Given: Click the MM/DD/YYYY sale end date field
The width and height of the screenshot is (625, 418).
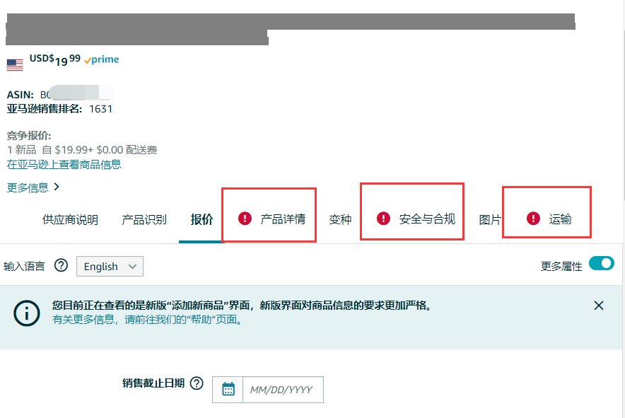Looking at the screenshot, I should (283, 390).
